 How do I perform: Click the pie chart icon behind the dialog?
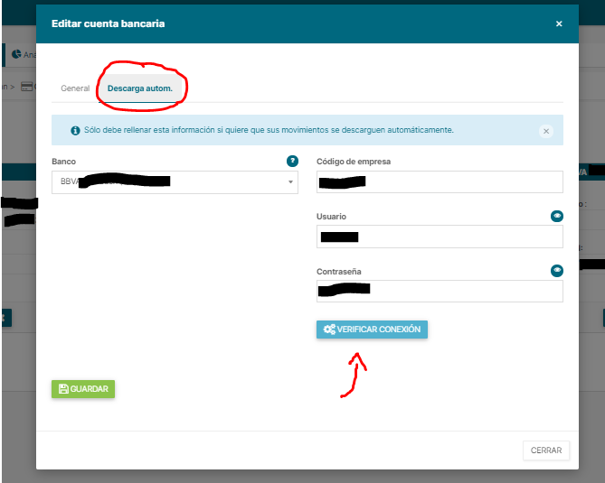pos(16,54)
